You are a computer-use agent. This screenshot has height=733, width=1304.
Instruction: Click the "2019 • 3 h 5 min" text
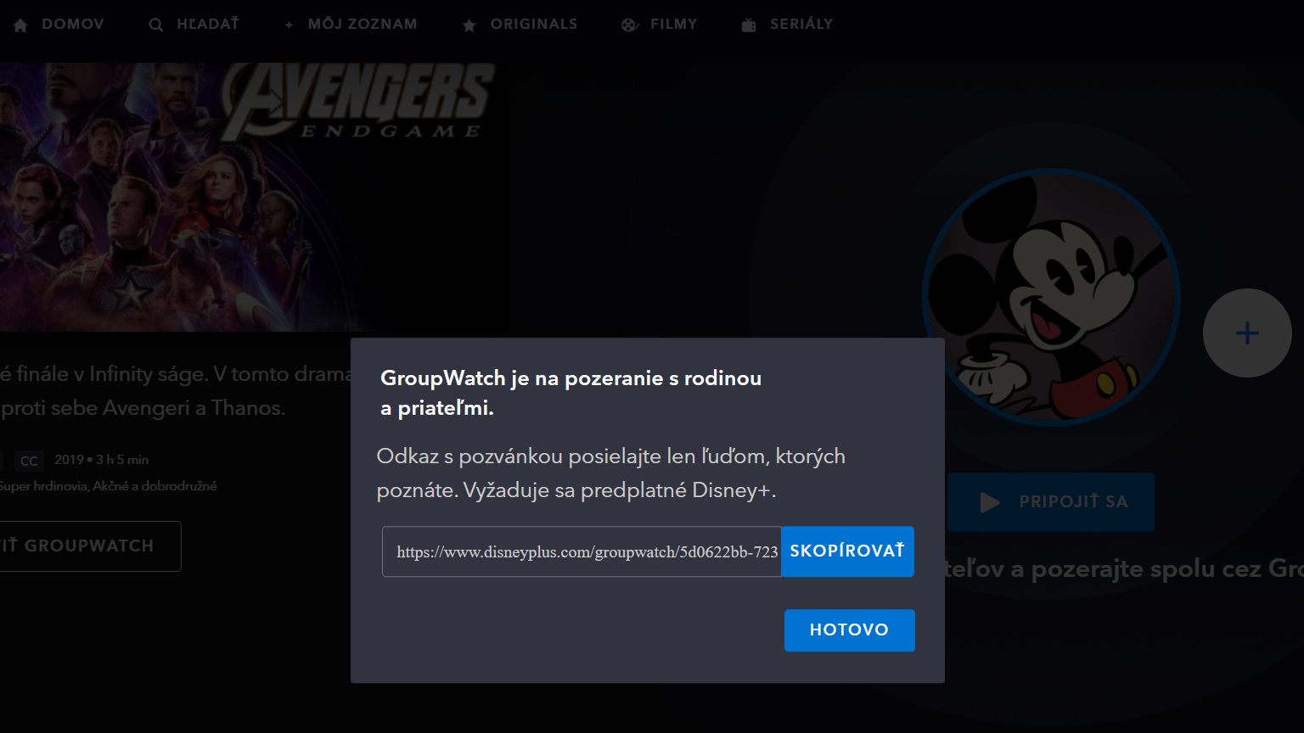point(101,460)
